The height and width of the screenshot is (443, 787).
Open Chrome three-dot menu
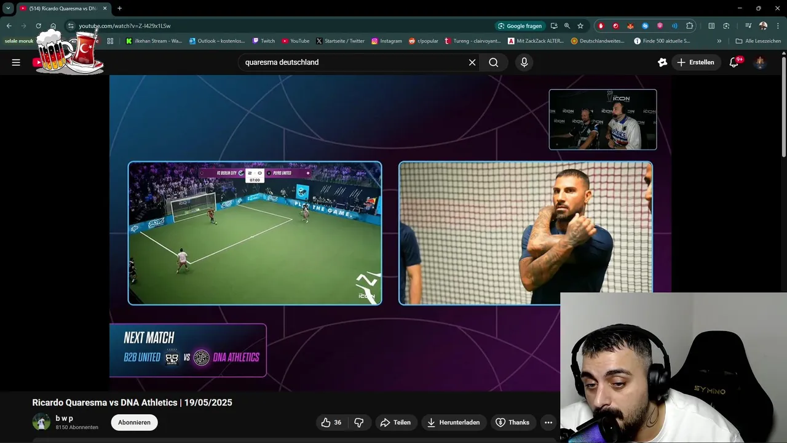coord(778,26)
